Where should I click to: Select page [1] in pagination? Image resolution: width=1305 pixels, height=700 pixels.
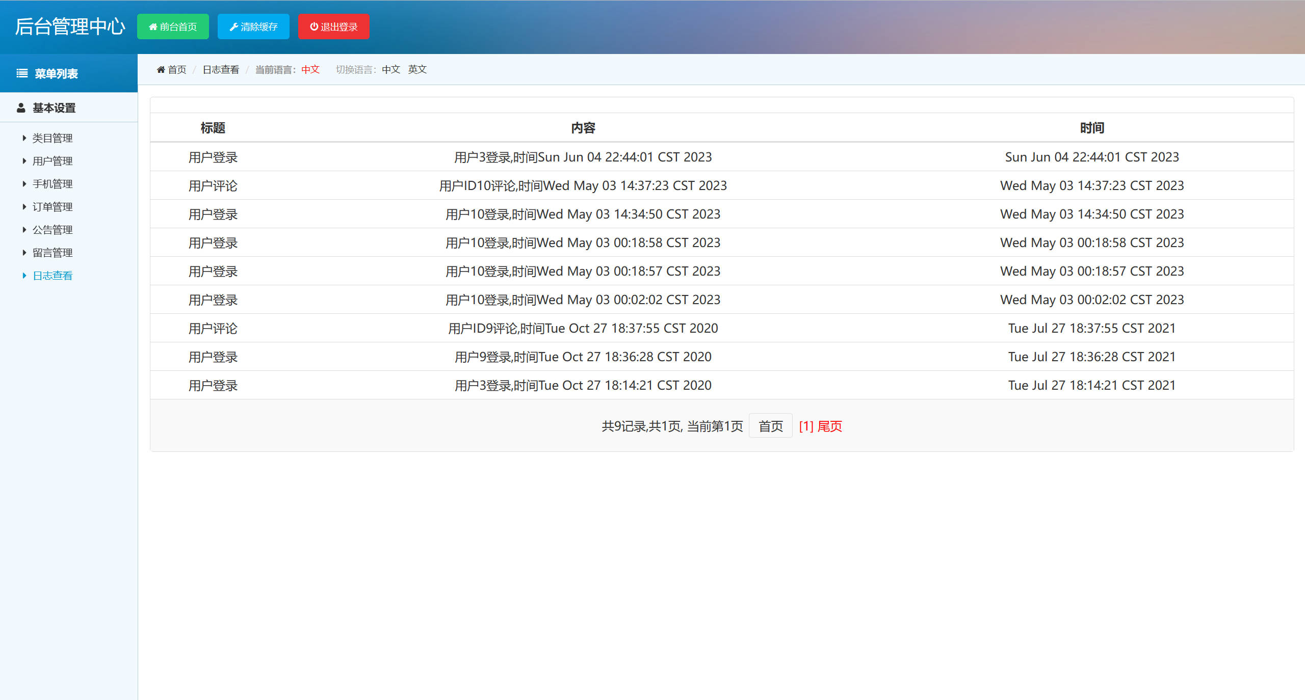coord(805,426)
